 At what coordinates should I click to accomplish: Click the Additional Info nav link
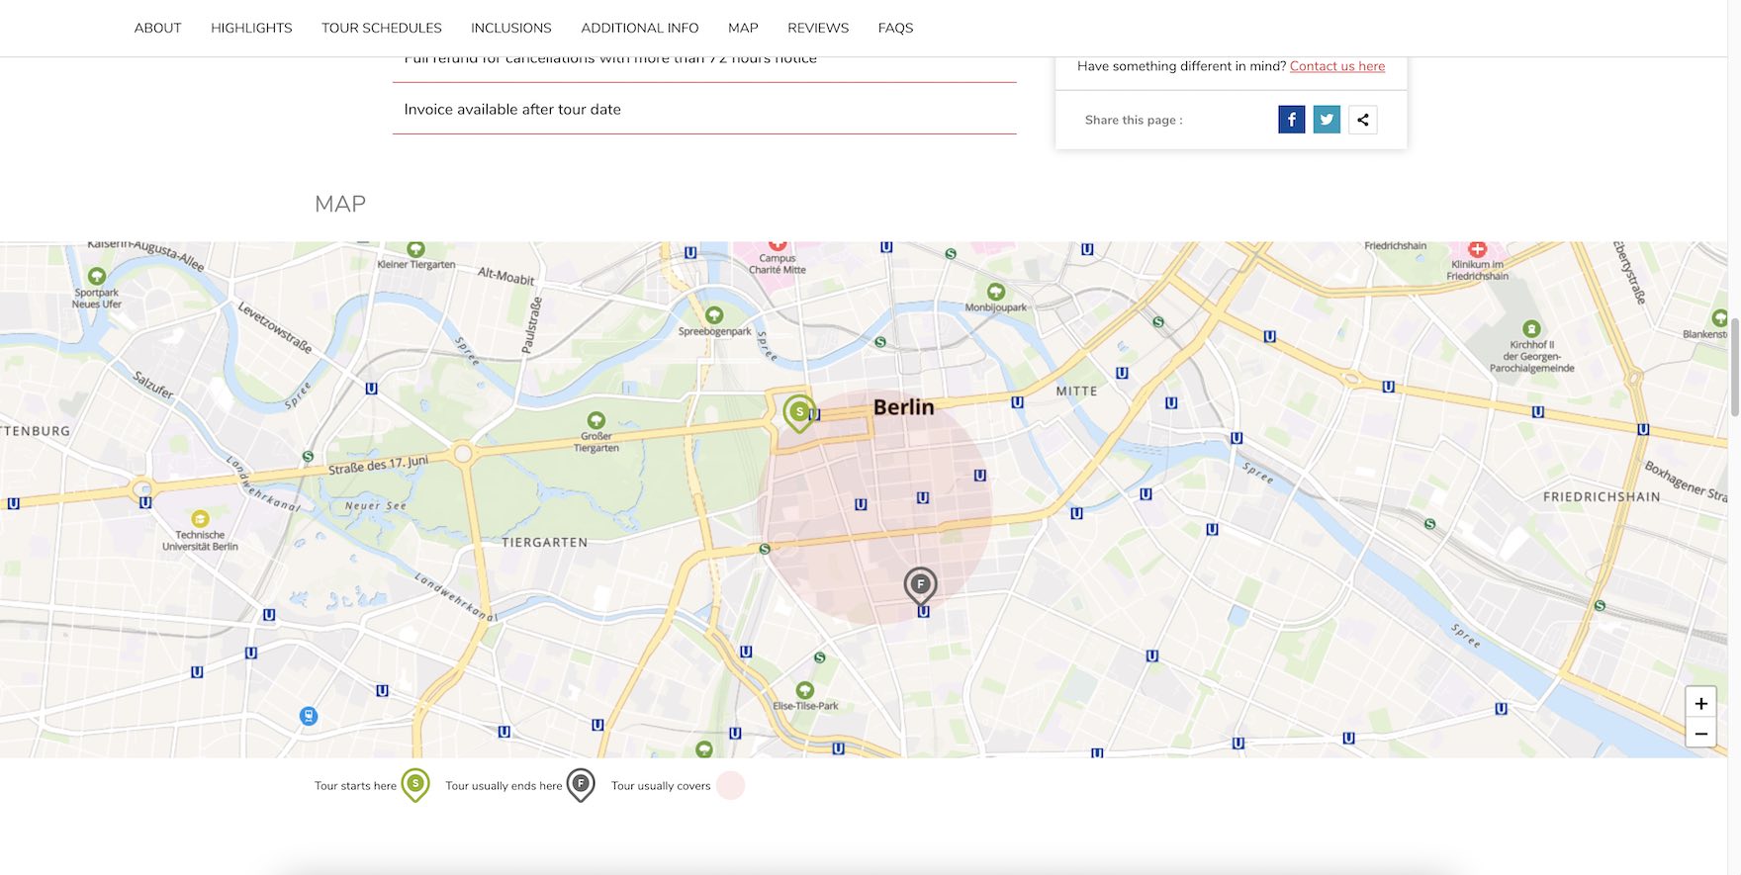coord(639,28)
